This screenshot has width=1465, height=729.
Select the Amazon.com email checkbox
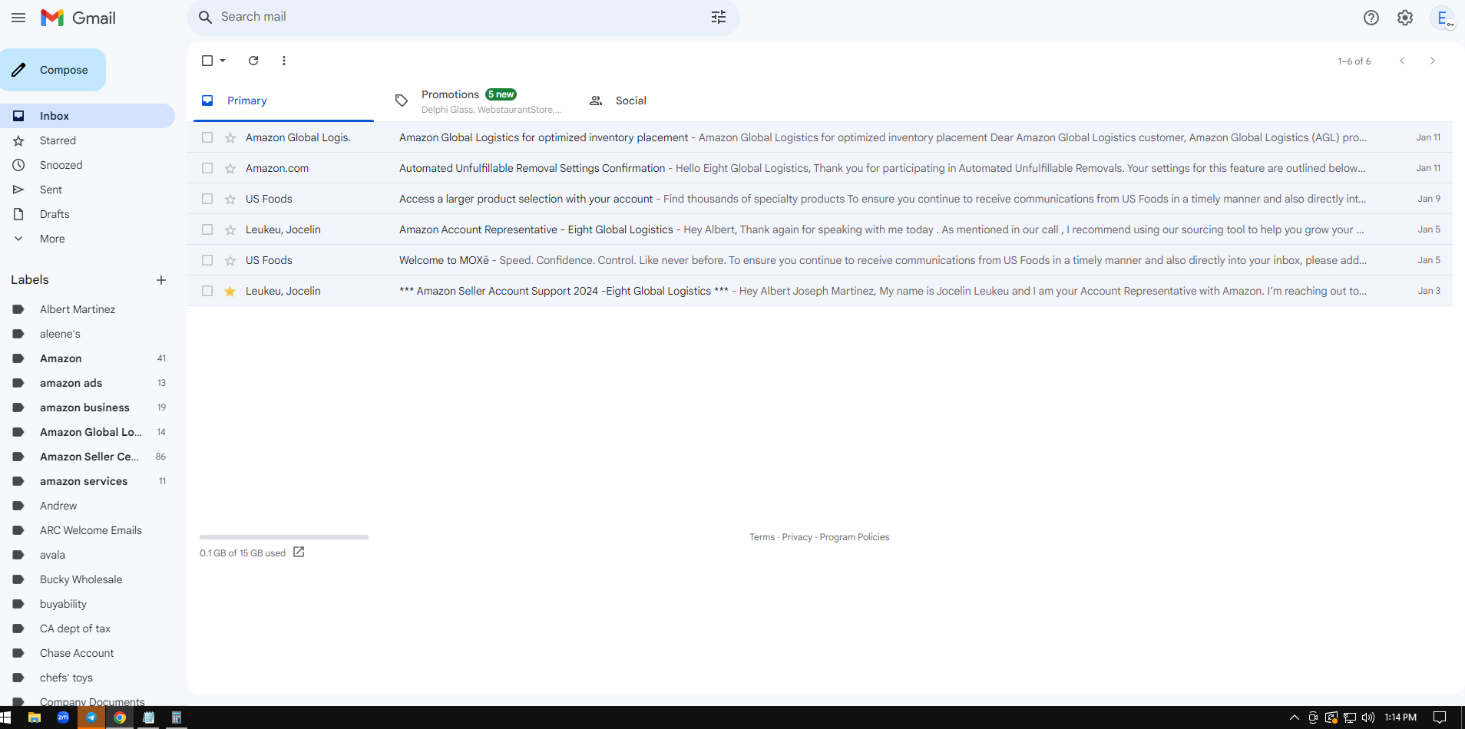tap(207, 168)
